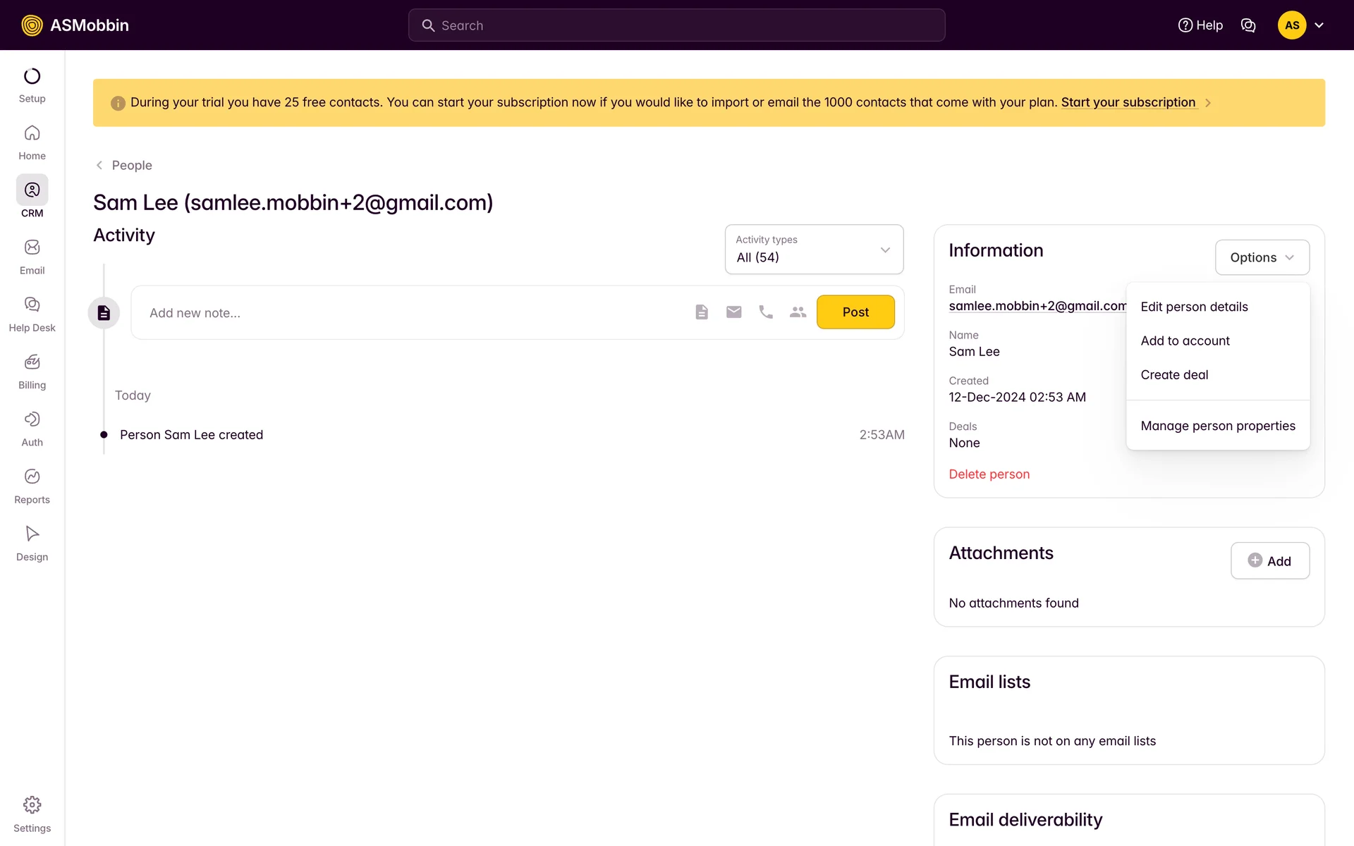Select Create deal from Options menu
The image size is (1354, 846).
tap(1174, 375)
